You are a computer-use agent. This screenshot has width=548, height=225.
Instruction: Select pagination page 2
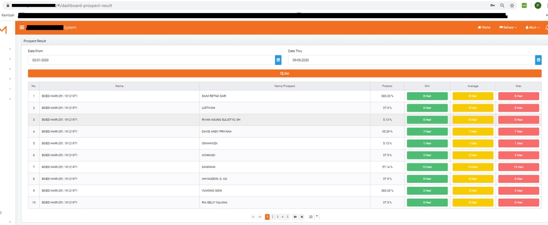272,217
